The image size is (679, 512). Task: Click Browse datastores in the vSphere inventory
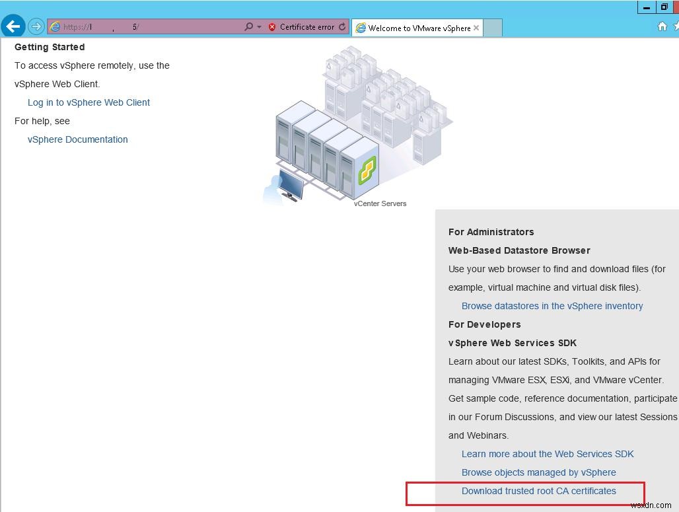pos(552,306)
